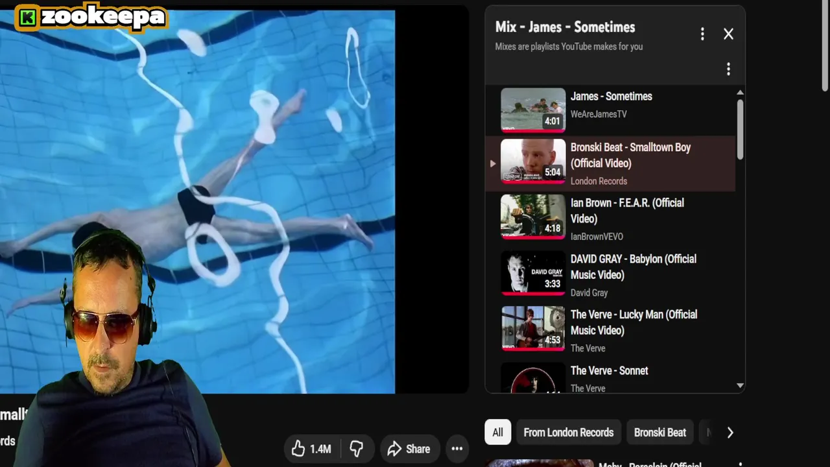The width and height of the screenshot is (830, 467).
Task: Click the page scrollbar at far right
Action: [825, 45]
